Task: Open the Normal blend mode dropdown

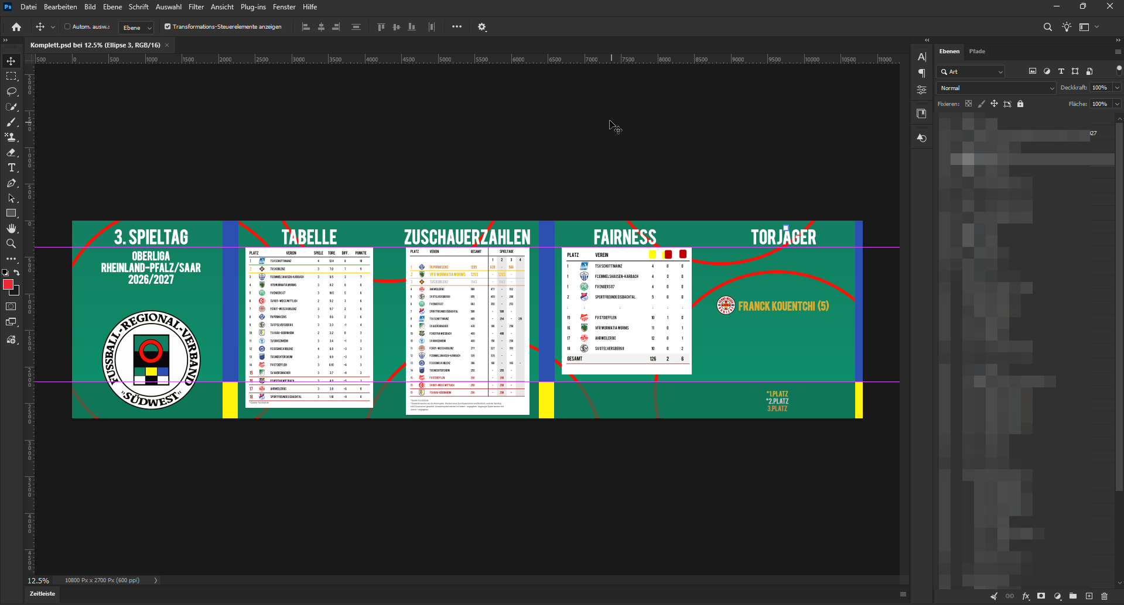Action: point(996,88)
